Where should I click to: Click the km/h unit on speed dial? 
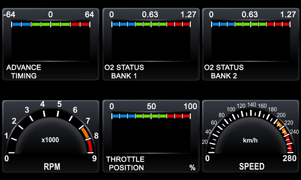pyautogui.click(x=250, y=140)
